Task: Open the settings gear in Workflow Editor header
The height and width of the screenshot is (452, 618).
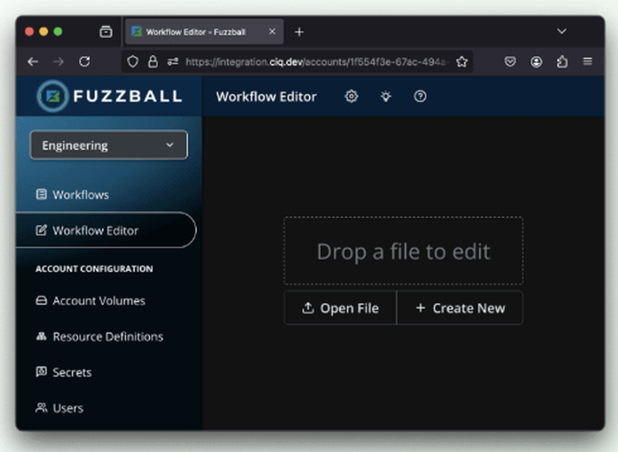Action: point(351,96)
